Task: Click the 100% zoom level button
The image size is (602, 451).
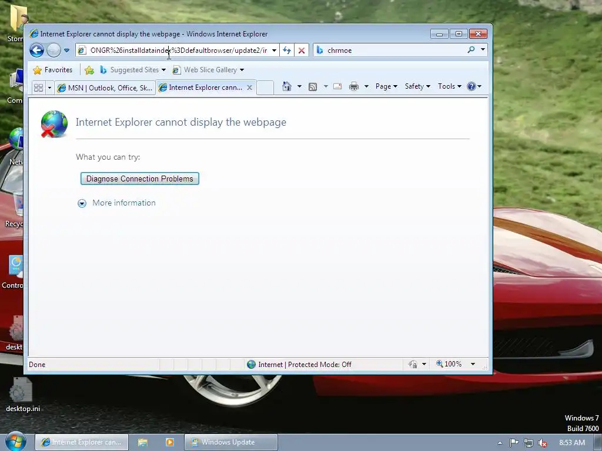Action: coord(449,364)
